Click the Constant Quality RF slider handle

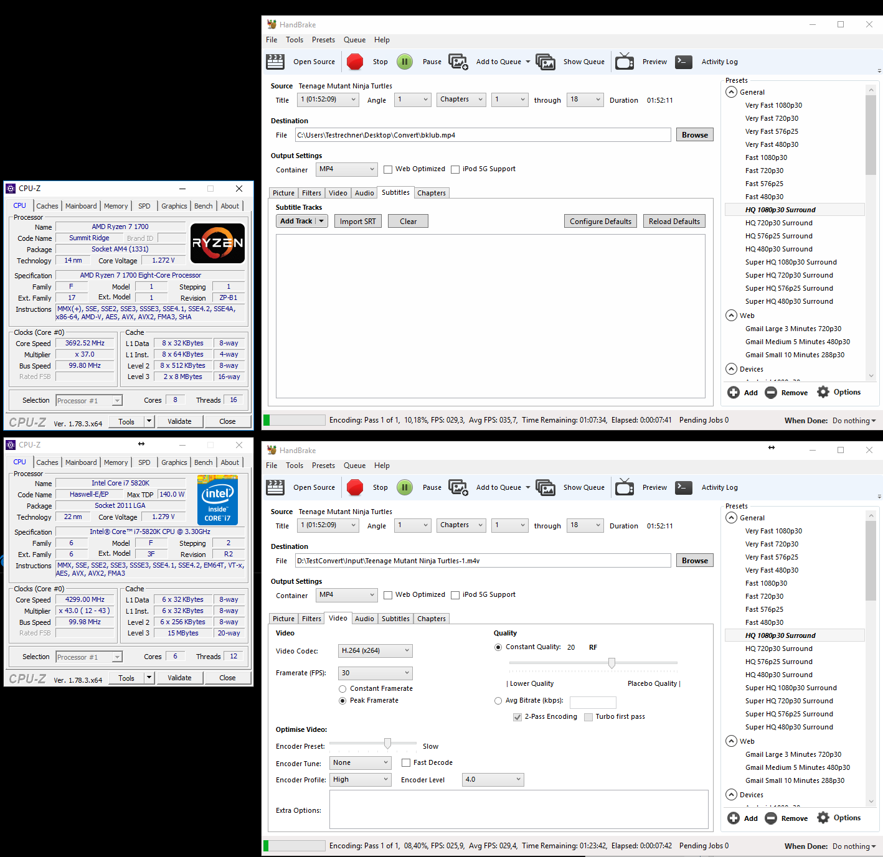point(612,663)
